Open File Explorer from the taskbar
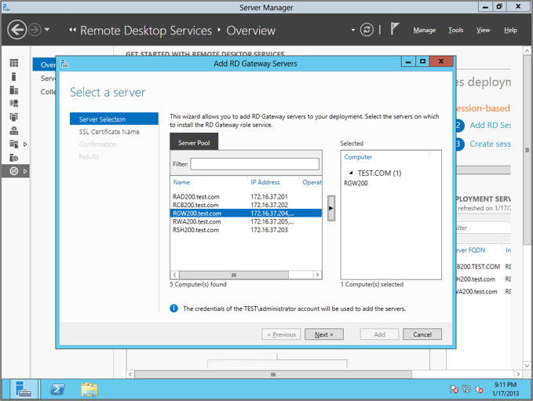Screen dimensions: 533x401 click(89, 388)
